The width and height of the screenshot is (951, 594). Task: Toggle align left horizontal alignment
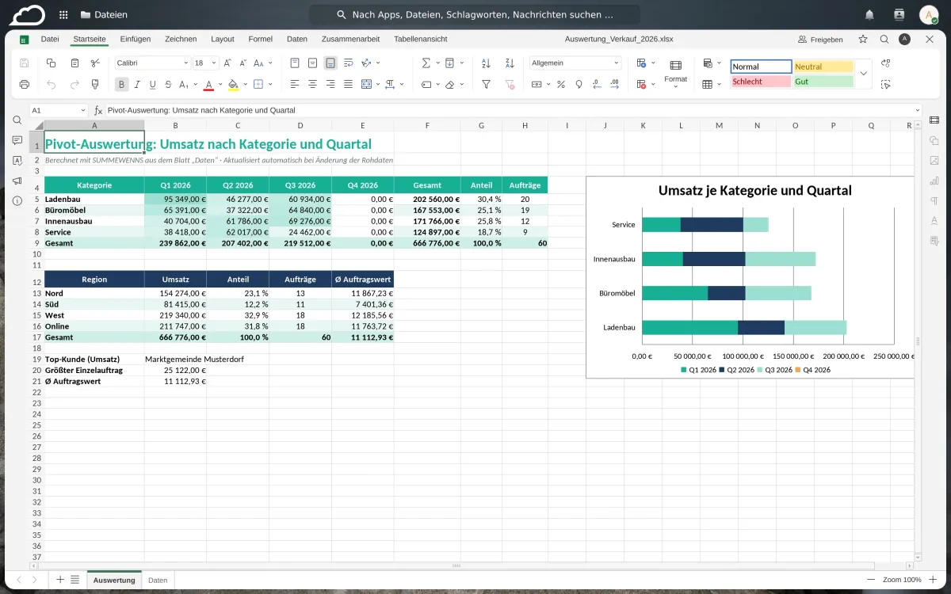coord(295,84)
